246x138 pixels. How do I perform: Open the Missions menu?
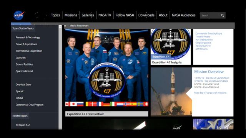pos(71,15)
